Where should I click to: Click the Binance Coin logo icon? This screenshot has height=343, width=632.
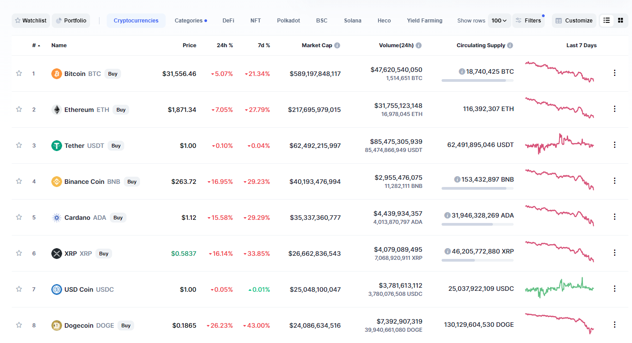click(x=57, y=182)
